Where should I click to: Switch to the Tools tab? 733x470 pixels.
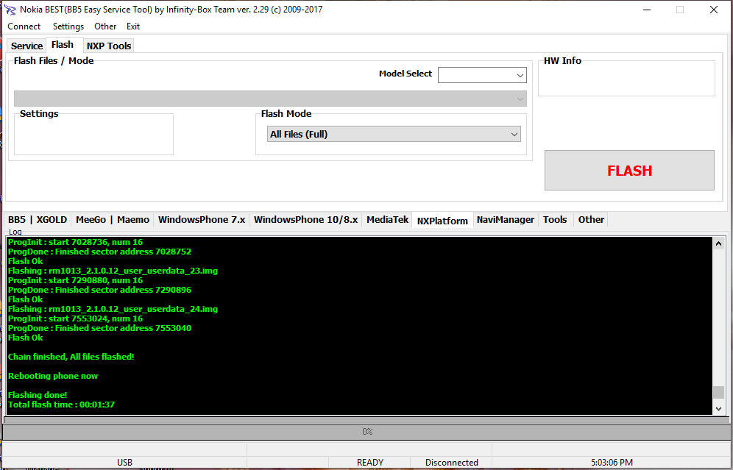[x=555, y=220]
